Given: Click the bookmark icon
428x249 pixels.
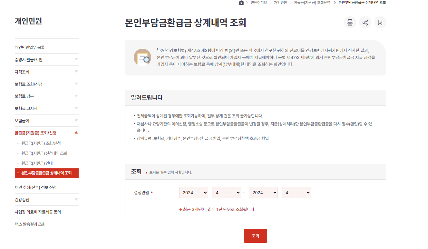Looking at the screenshot, I should coord(380,22).
